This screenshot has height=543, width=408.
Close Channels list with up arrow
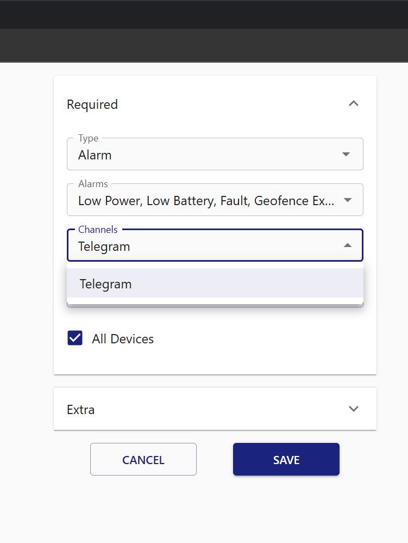pyautogui.click(x=348, y=246)
